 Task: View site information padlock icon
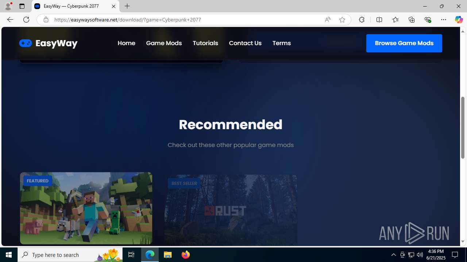pyautogui.click(x=46, y=20)
